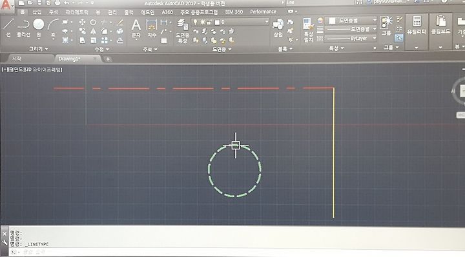Click the Insert block (삽입) icon
Screen dimensions: 465x257
278,28
